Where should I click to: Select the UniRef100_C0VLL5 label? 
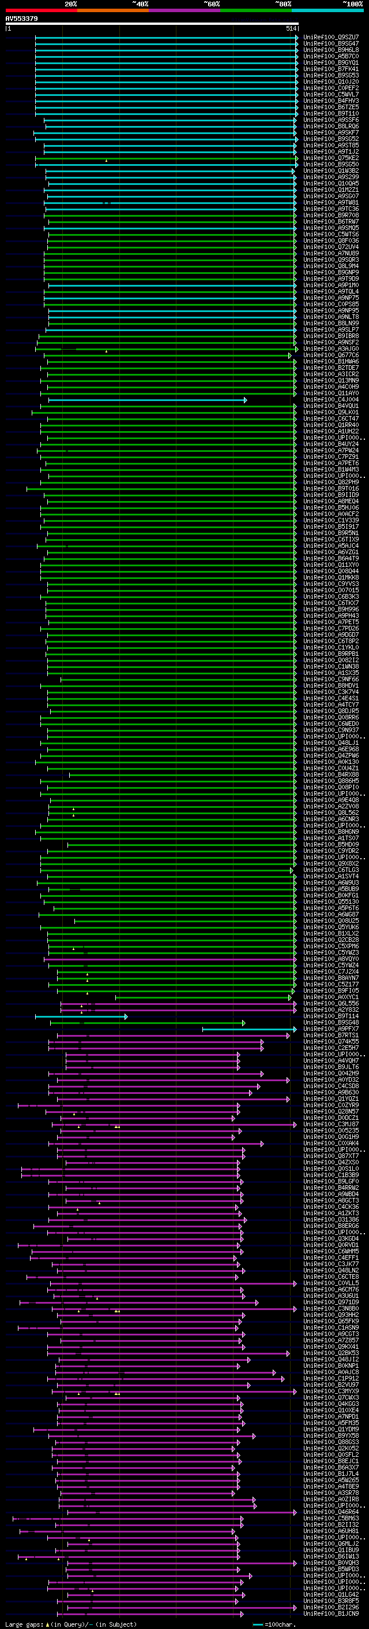330,1283
